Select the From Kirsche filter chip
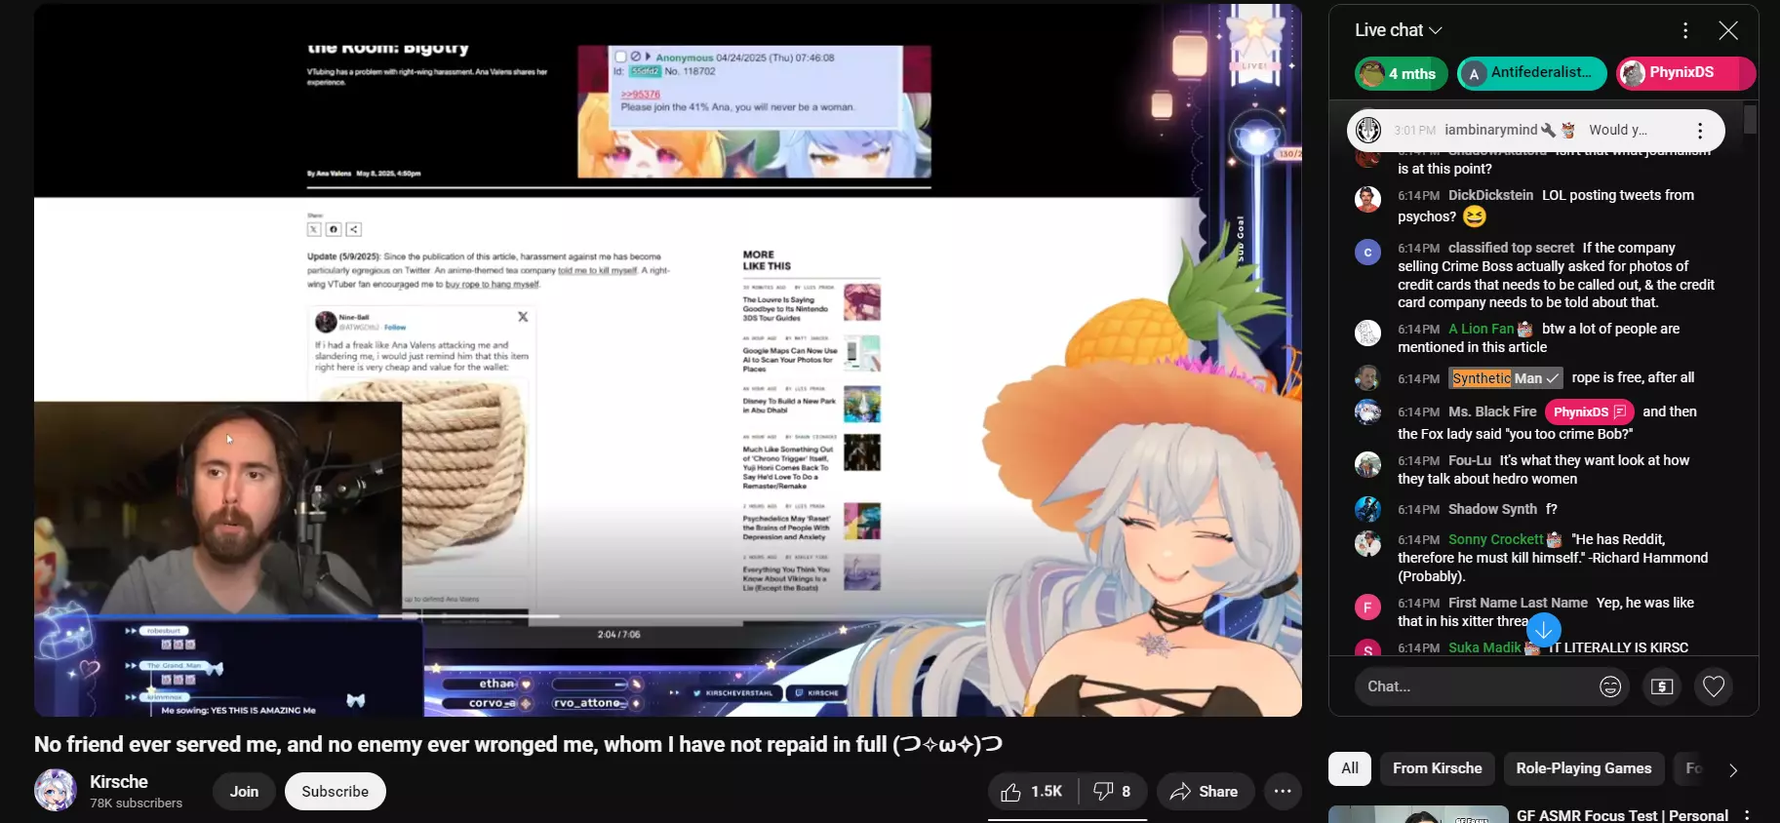This screenshot has width=1780, height=823. [1438, 768]
